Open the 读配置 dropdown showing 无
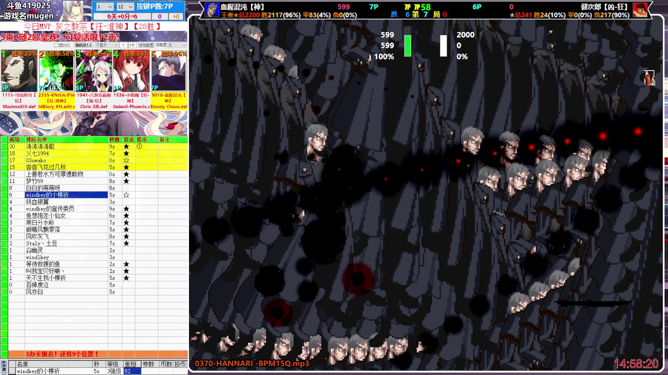Image resolution: width=668 pixels, height=375 pixels. 177,45
